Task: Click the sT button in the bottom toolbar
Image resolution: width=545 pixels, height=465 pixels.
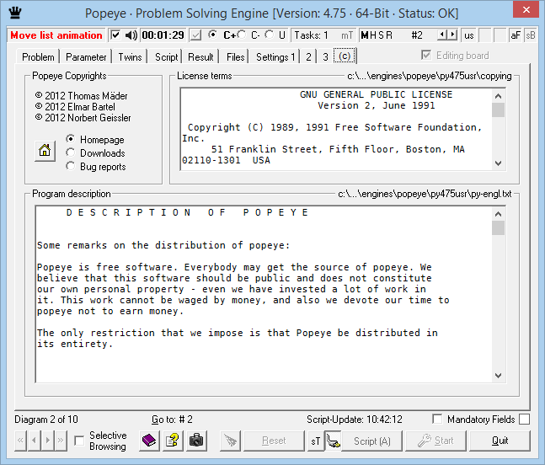Action: [316, 441]
